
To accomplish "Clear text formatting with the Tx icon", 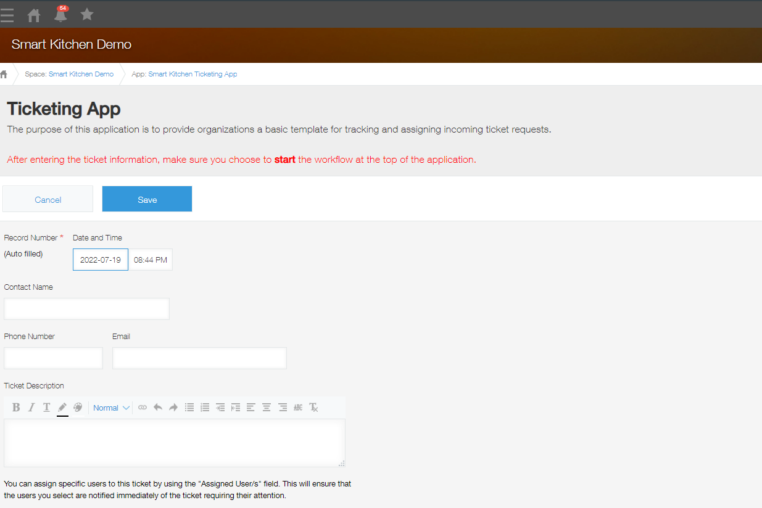I will pyautogui.click(x=313, y=408).
